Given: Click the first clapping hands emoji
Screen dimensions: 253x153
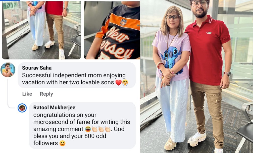Looking at the screenshot, I should pyautogui.click(x=94, y=129).
